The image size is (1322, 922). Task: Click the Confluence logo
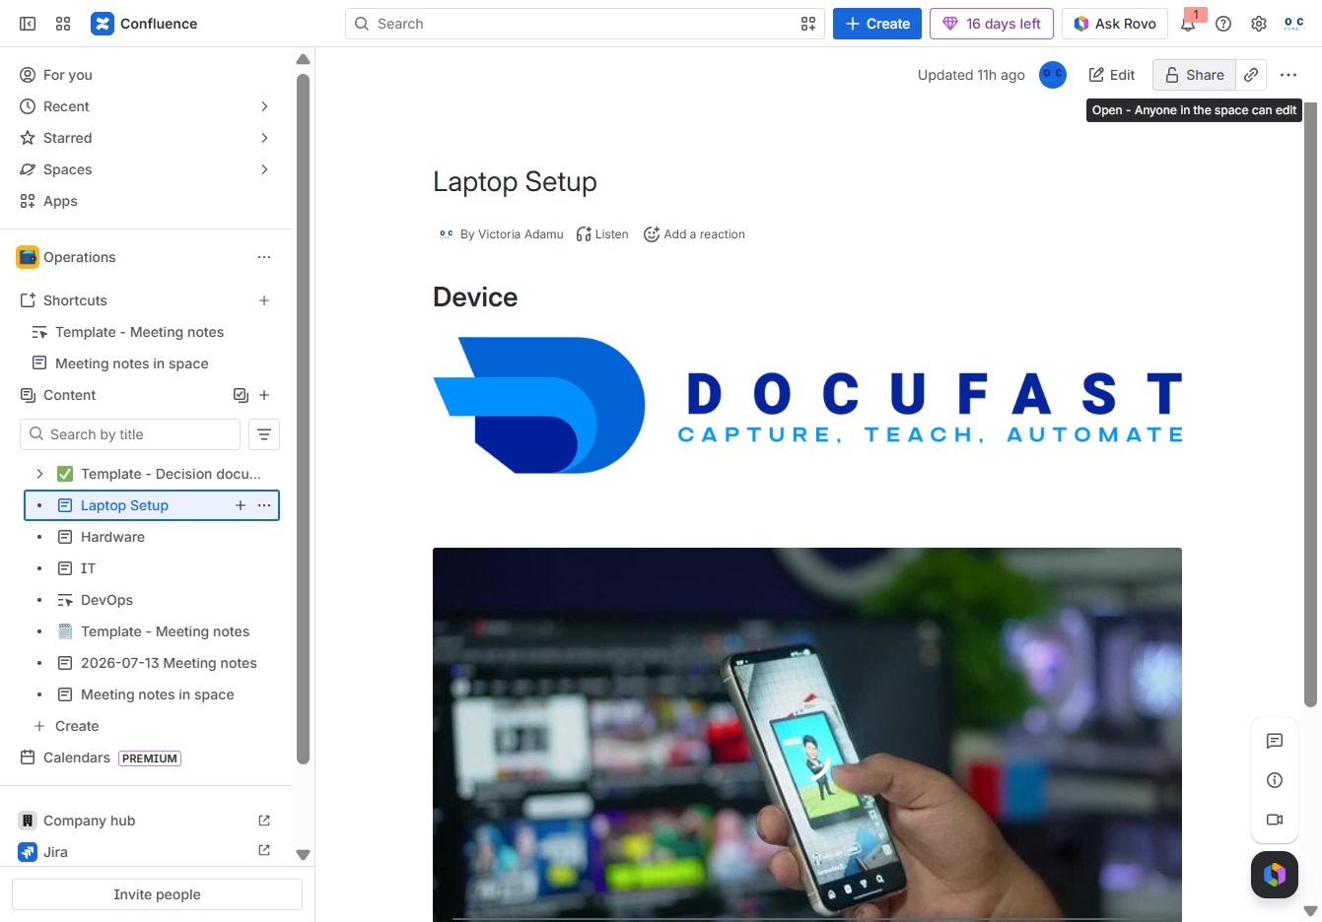tap(144, 24)
